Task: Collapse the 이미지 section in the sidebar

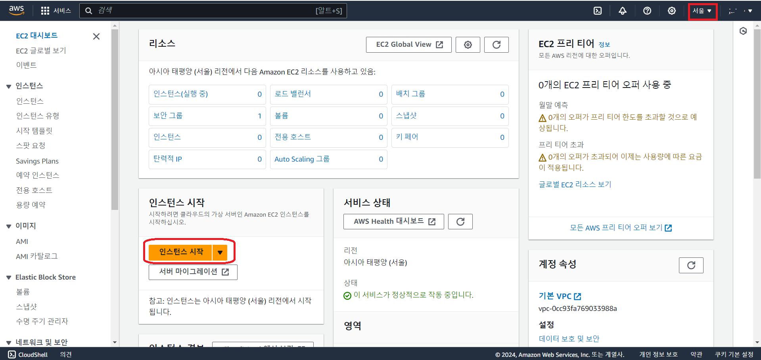Action: point(9,226)
